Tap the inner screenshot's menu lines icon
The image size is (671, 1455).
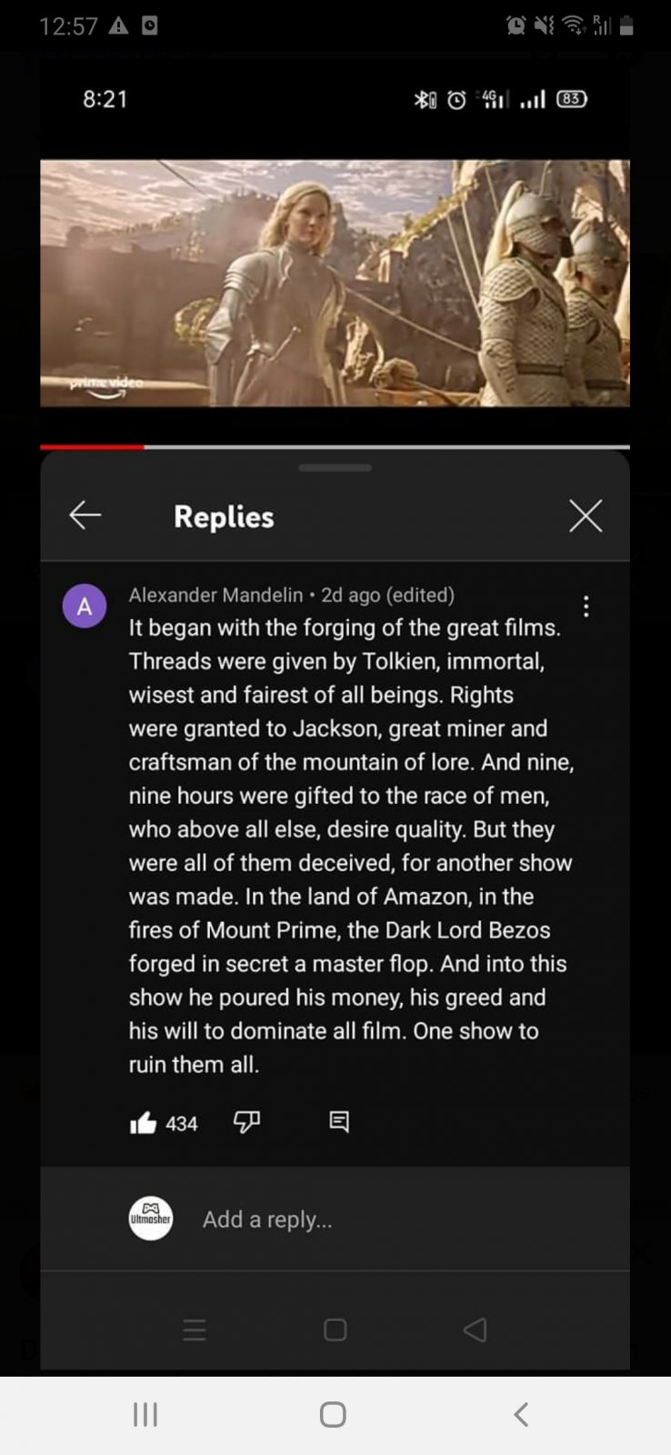pyautogui.click(x=195, y=1330)
